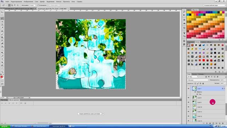
Task: Select the Eraser tool
Action: coord(2,43)
